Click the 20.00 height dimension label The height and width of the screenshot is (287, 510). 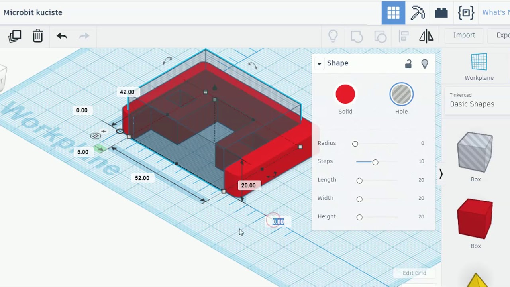(248, 185)
